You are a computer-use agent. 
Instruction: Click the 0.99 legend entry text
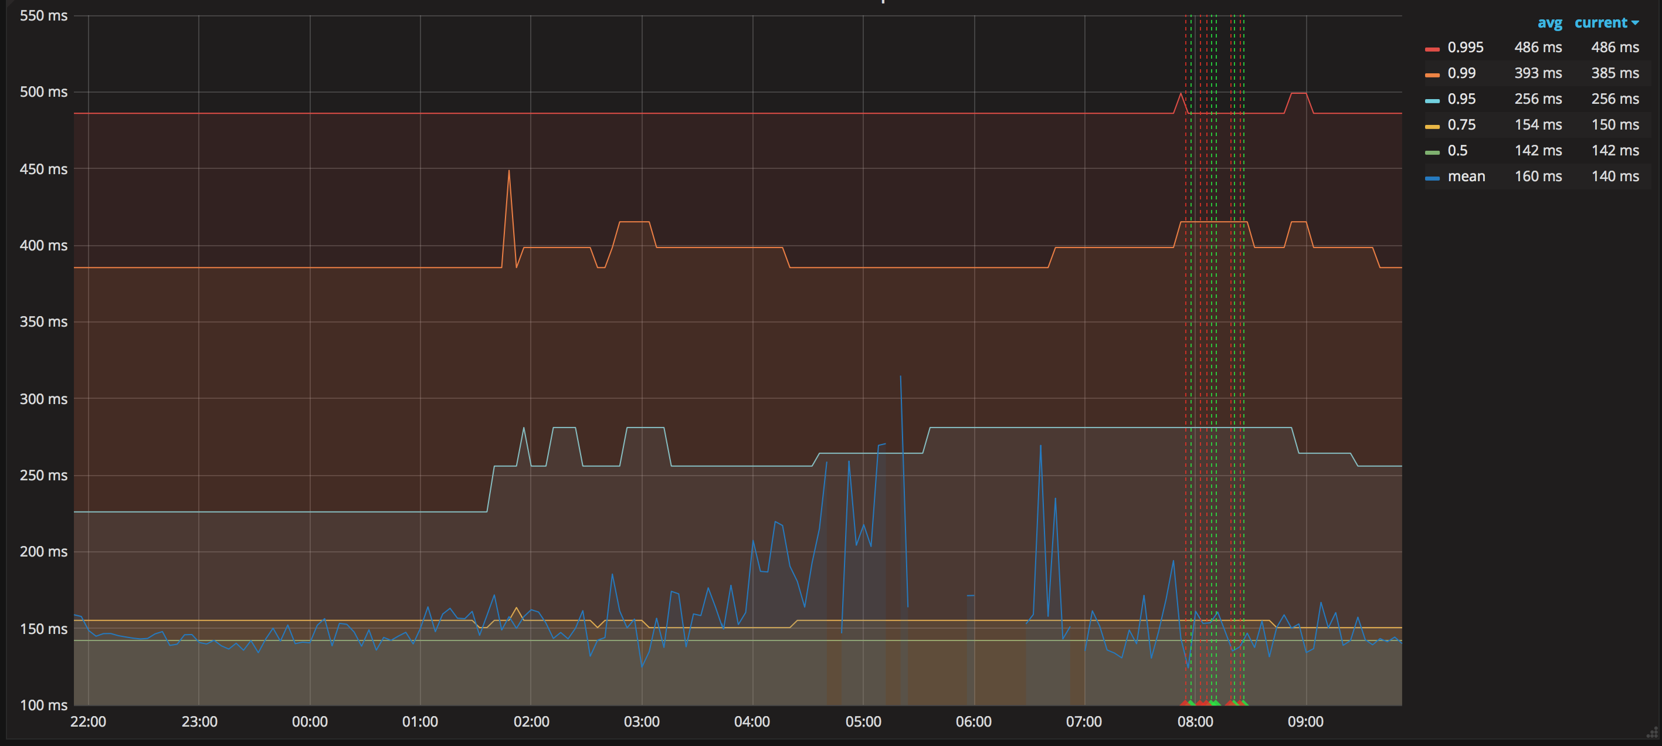[x=1462, y=73]
